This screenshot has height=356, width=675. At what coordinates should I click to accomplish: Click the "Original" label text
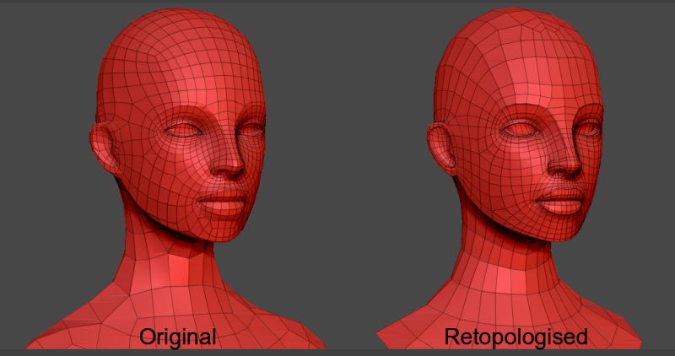coord(178,337)
